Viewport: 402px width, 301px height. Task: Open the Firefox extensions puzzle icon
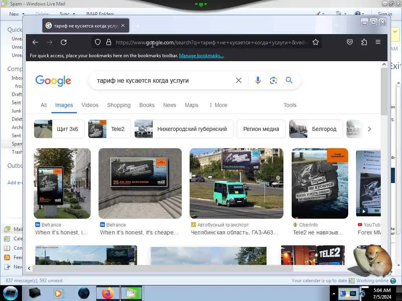(x=364, y=42)
